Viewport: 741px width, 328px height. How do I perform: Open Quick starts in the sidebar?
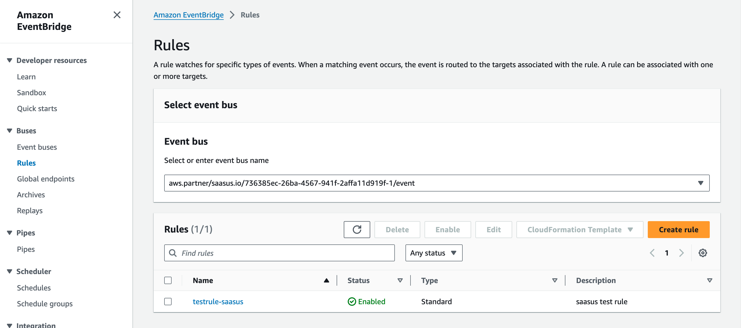(x=37, y=108)
